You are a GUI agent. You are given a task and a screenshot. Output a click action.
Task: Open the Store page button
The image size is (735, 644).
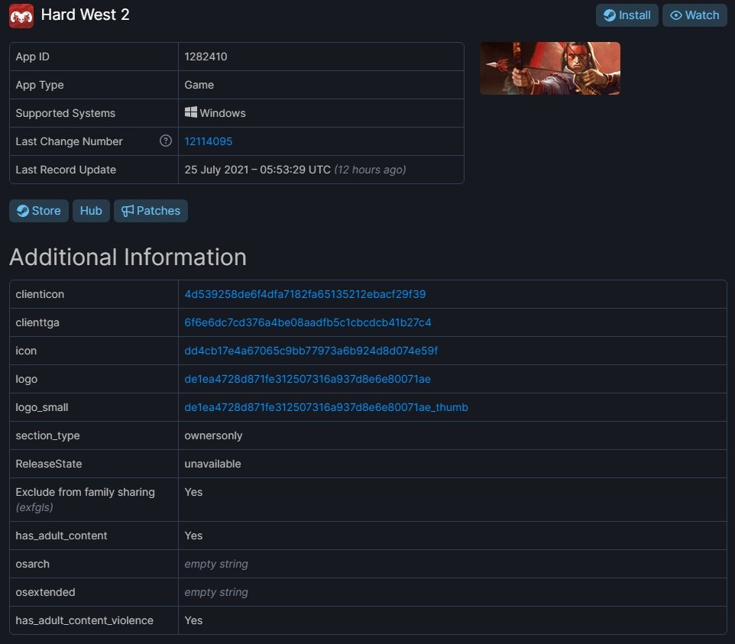point(39,211)
